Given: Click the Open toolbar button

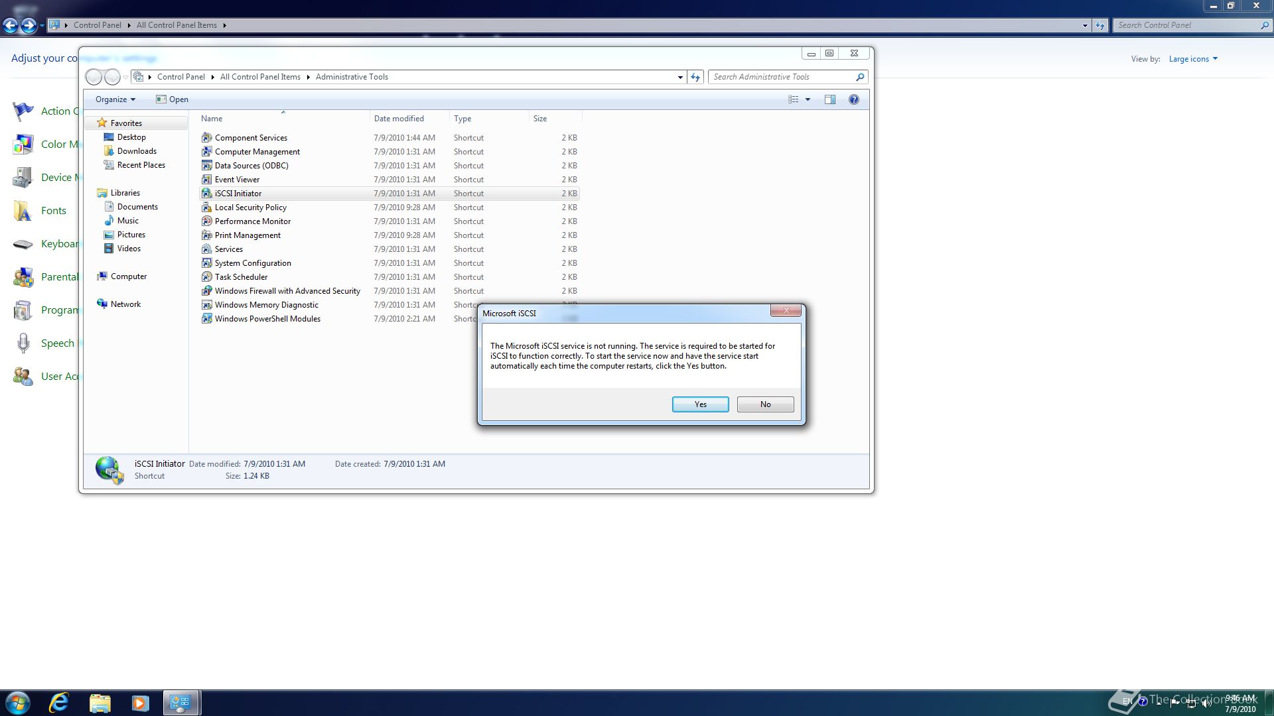Looking at the screenshot, I should [172, 99].
